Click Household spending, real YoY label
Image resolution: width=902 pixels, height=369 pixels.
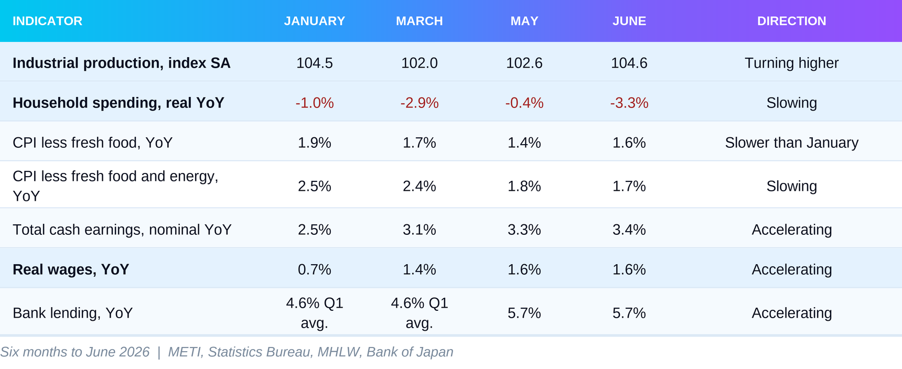pos(119,103)
